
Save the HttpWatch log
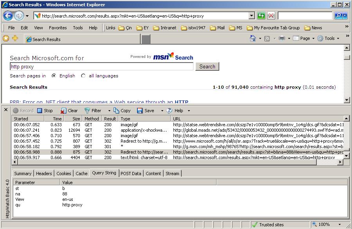pos(146,111)
